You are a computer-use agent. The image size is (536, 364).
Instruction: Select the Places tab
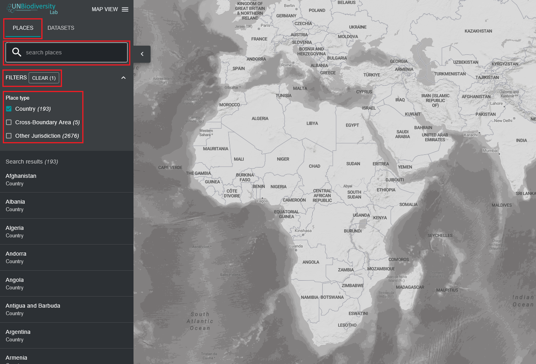23,28
